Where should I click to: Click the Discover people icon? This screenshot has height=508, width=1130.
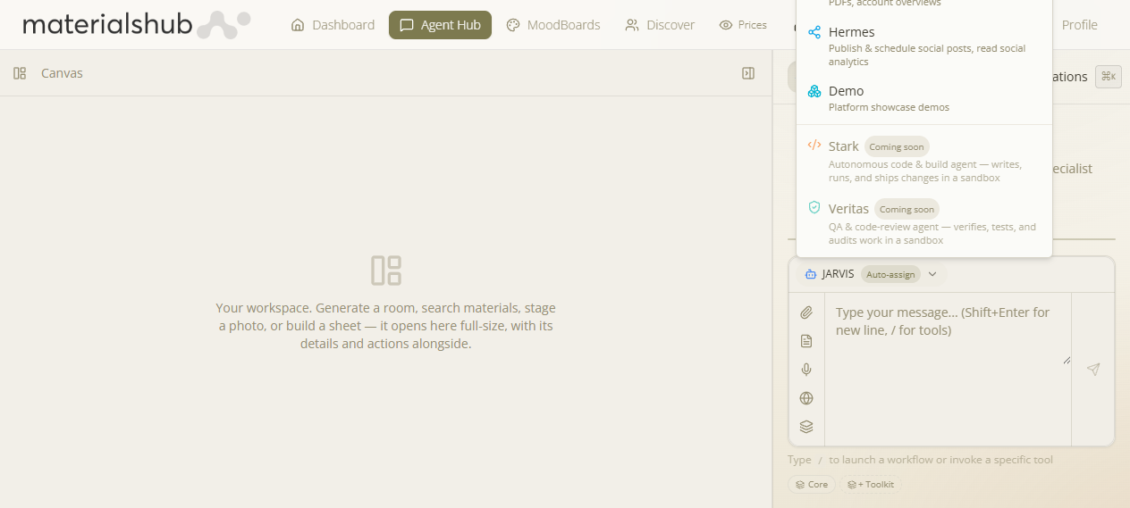(x=632, y=25)
